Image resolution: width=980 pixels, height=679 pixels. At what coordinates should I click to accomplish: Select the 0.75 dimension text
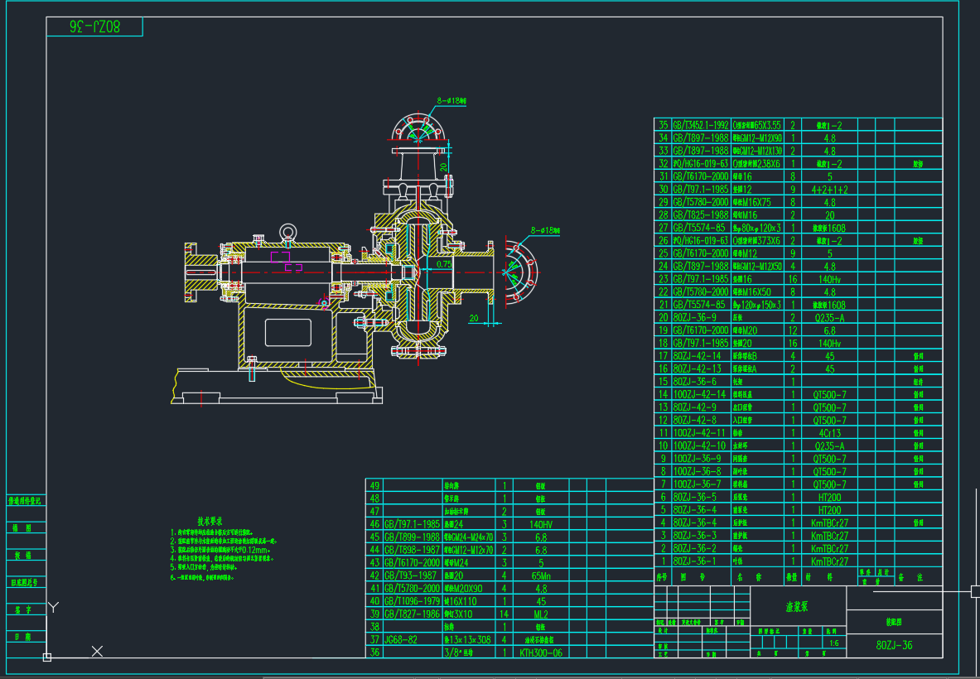(x=444, y=264)
